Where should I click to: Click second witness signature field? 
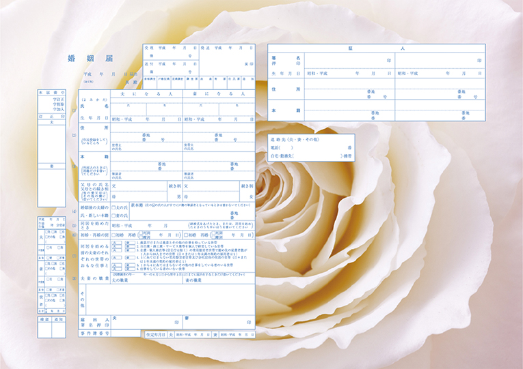tap(440, 61)
